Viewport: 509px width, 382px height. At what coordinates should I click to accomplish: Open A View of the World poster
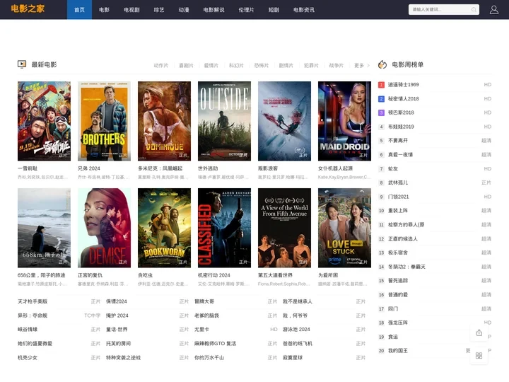coord(284,228)
